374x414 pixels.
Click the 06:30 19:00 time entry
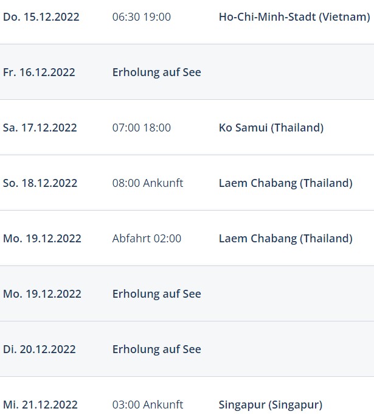click(141, 17)
